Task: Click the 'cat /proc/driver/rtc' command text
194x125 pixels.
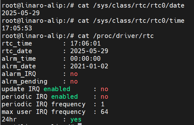Action: point(116,36)
